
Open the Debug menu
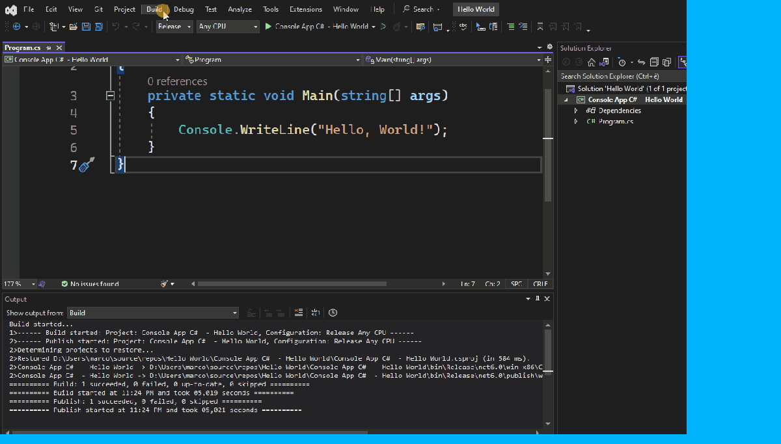pos(184,9)
